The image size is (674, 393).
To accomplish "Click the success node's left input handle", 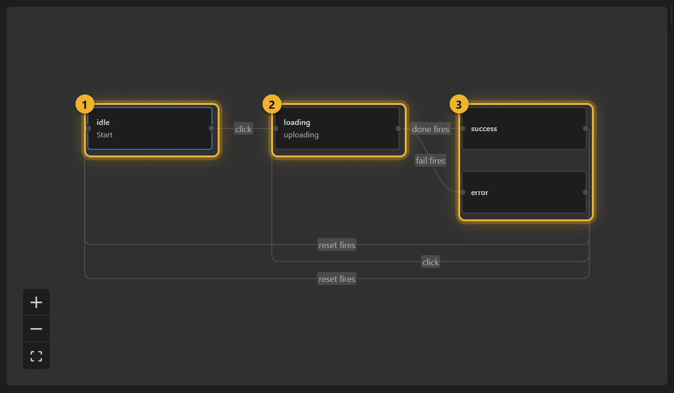I will point(463,128).
